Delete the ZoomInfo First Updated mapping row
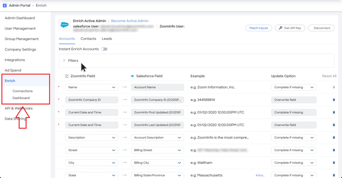 click(334, 112)
